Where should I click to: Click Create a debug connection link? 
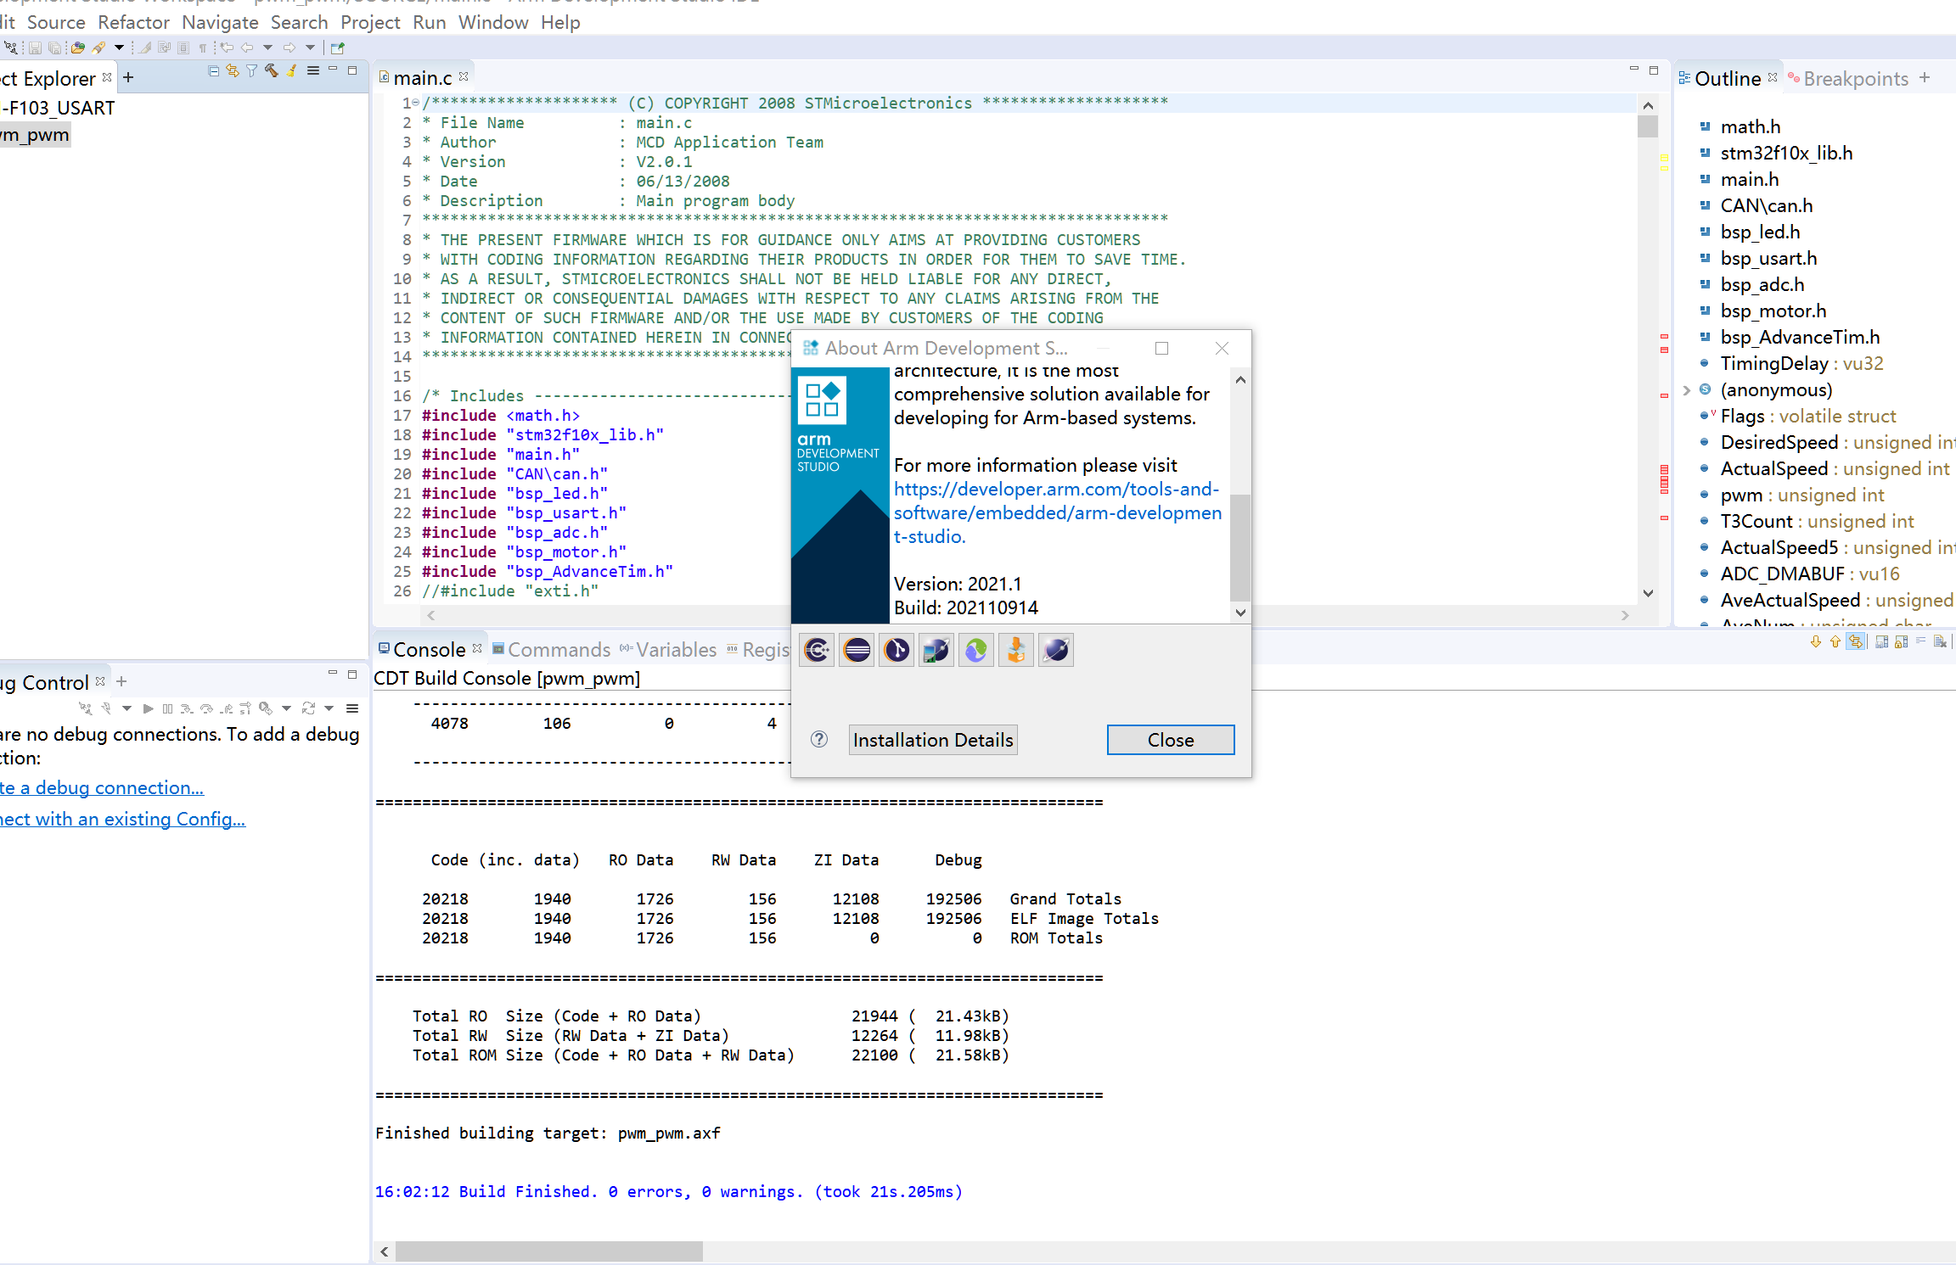click(102, 787)
